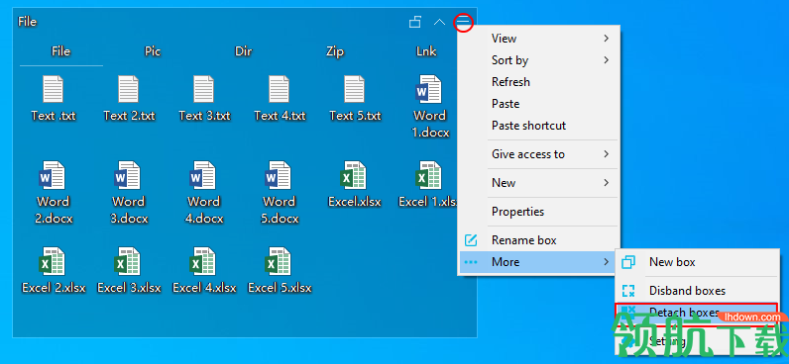This screenshot has width=789, height=364.
Task: Expand the Sort by submenu
Action: tap(538, 60)
